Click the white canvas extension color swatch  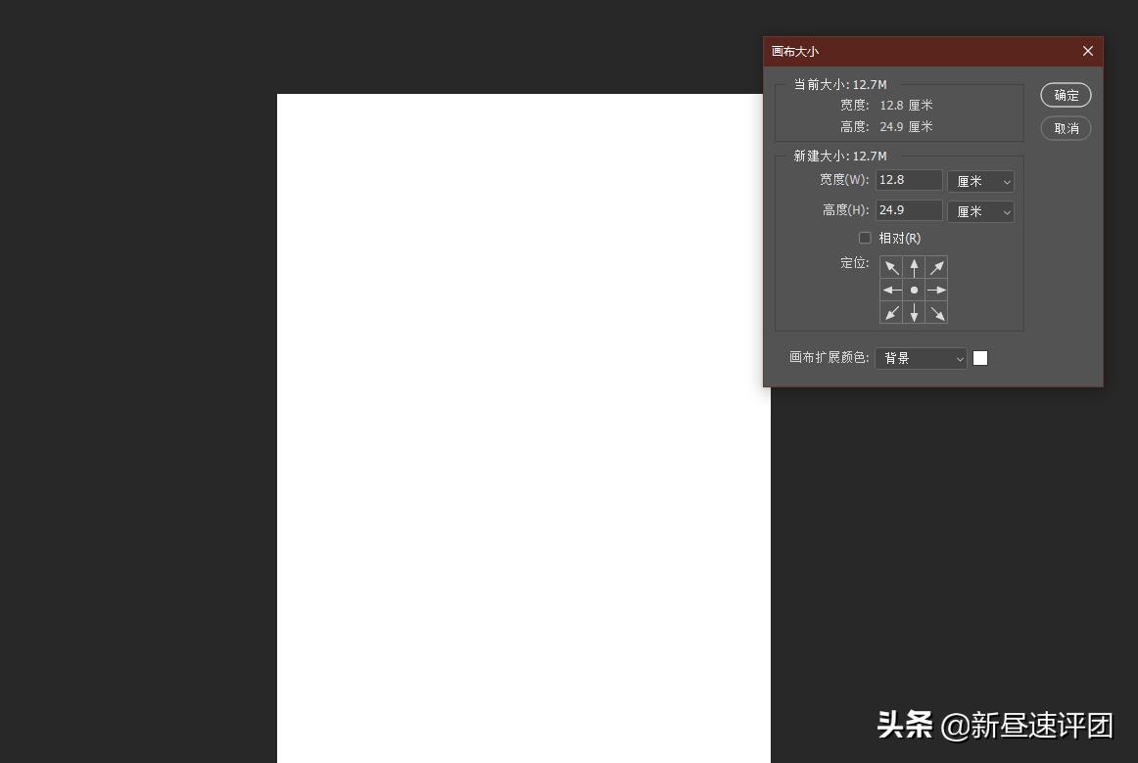979,358
